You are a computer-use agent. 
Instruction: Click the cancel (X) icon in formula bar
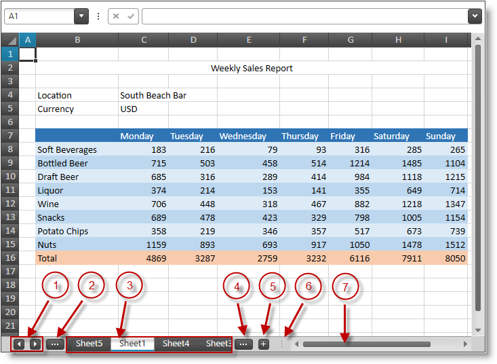(x=116, y=16)
